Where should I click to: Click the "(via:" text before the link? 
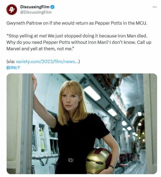[x=11, y=62]
